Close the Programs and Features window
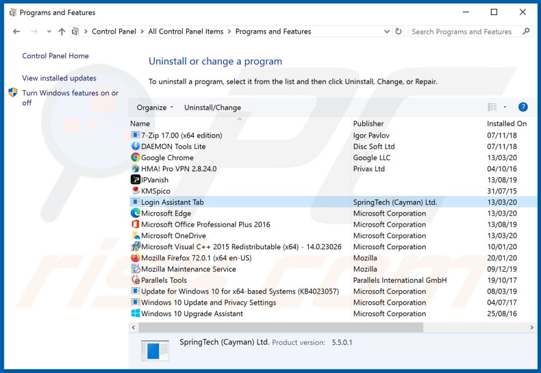This screenshot has width=541, height=373. (523, 12)
